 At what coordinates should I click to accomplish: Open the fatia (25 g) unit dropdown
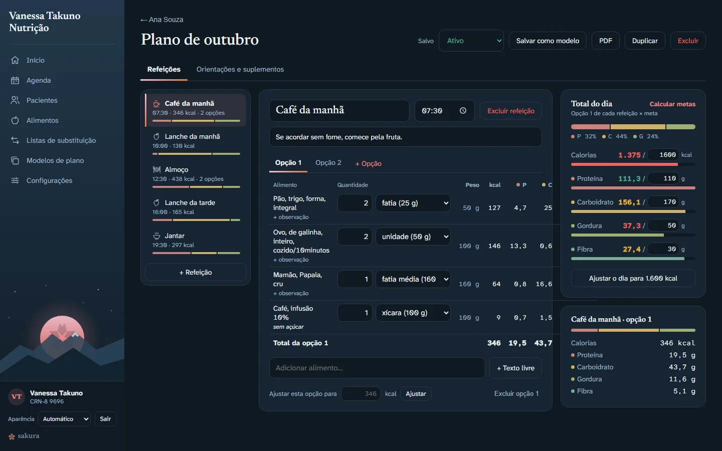[413, 203]
